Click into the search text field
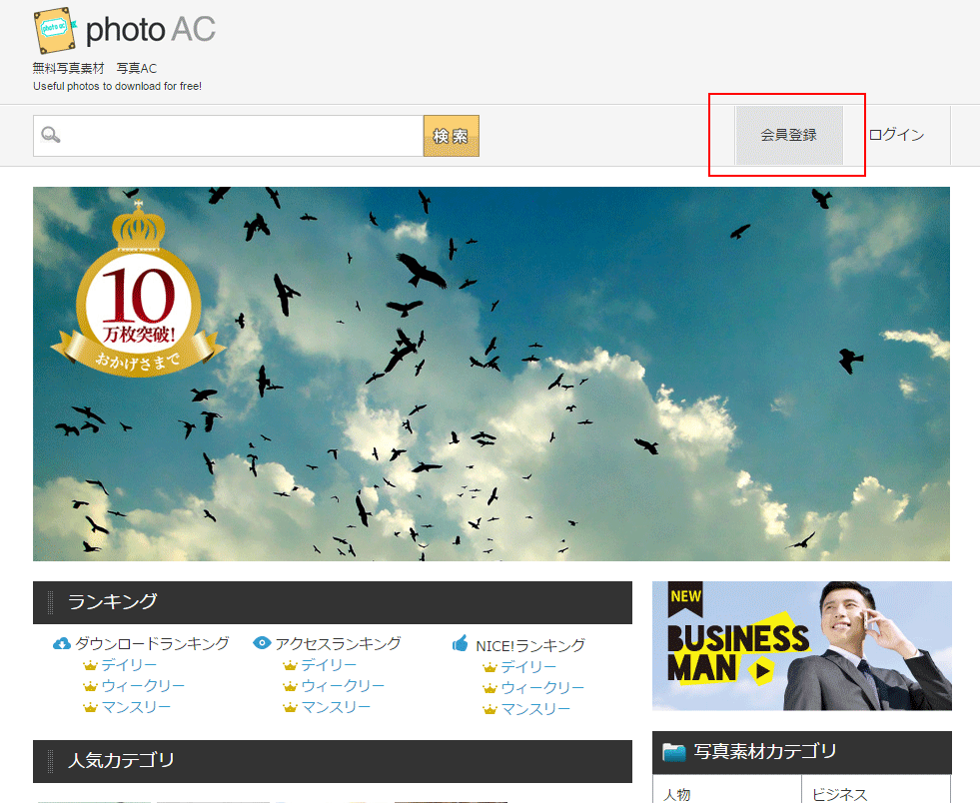Viewport: 980px width, 803px height. click(x=229, y=136)
